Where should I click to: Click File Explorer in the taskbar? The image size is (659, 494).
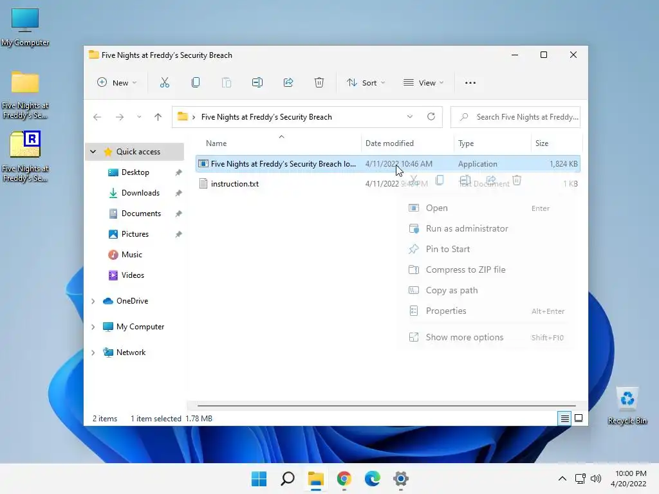[315, 479]
